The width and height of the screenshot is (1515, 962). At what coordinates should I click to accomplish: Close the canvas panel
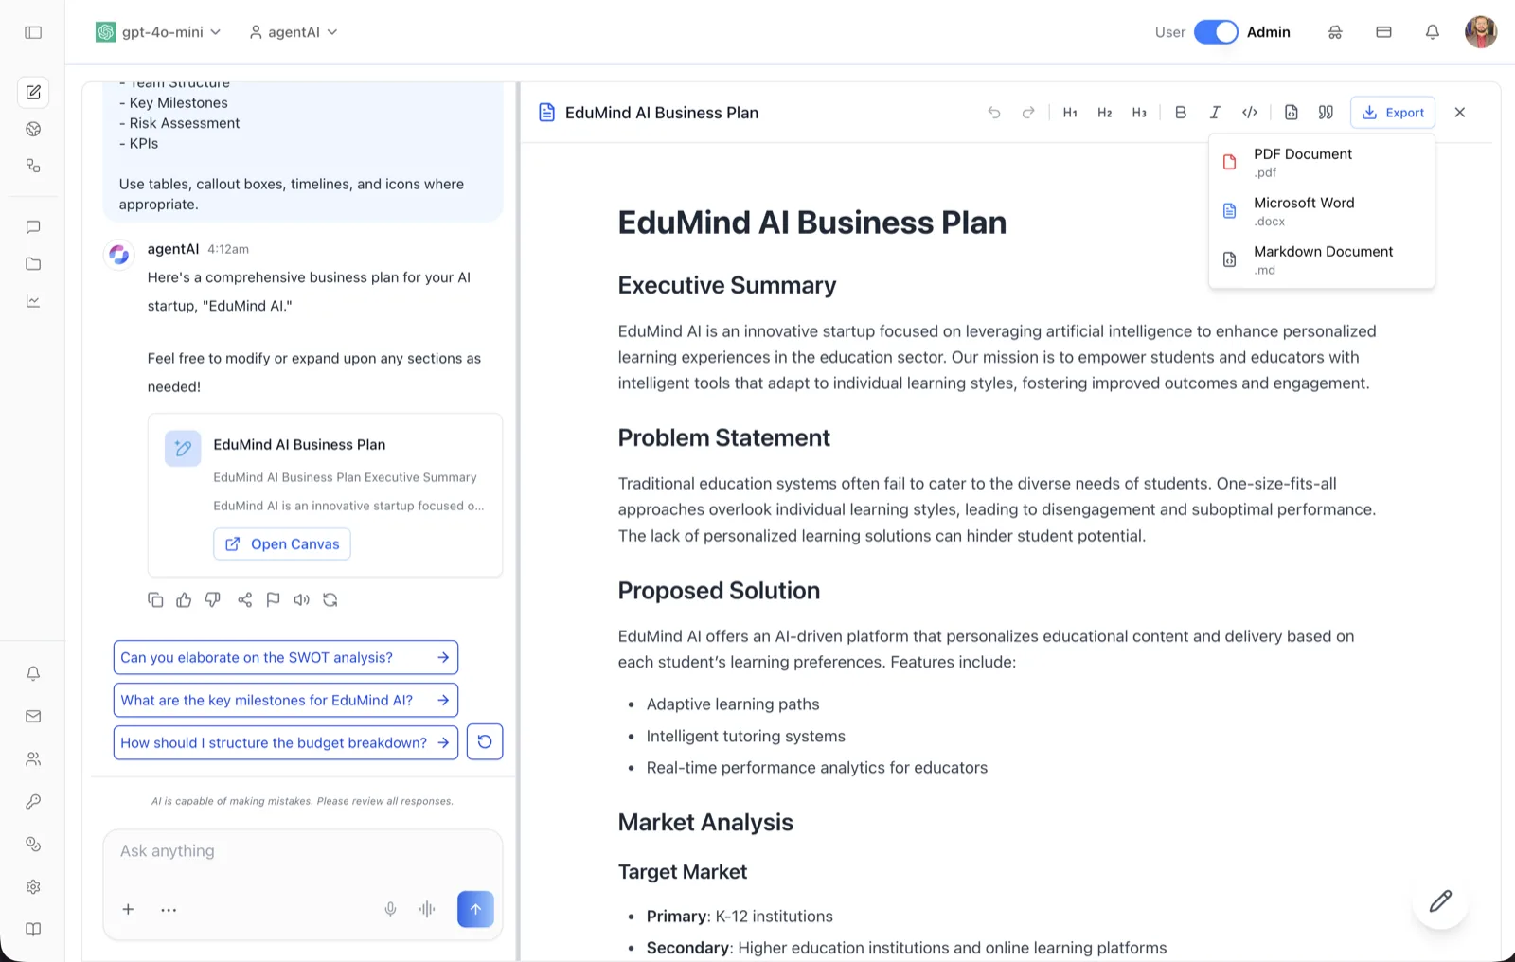[x=1460, y=113]
